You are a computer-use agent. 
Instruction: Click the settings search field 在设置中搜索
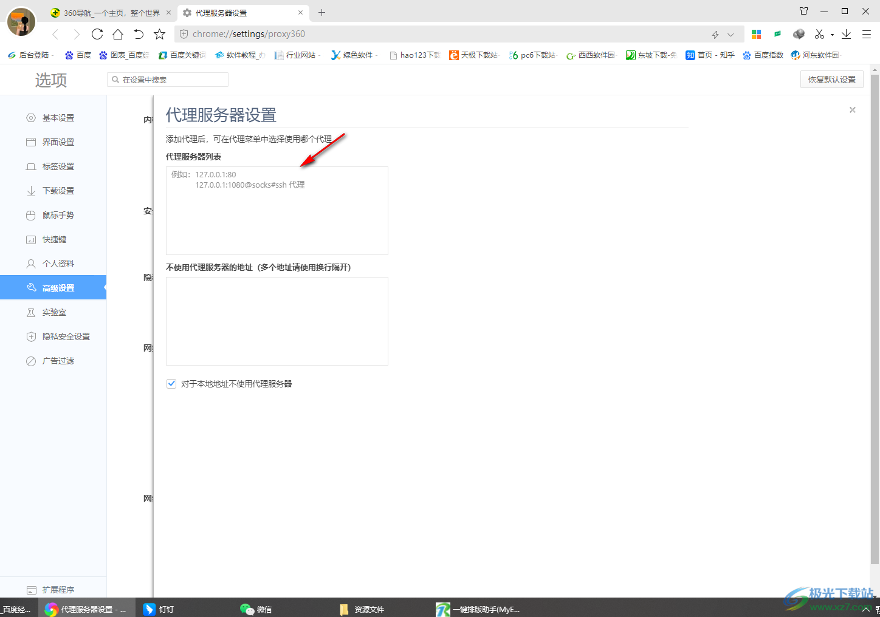click(168, 80)
